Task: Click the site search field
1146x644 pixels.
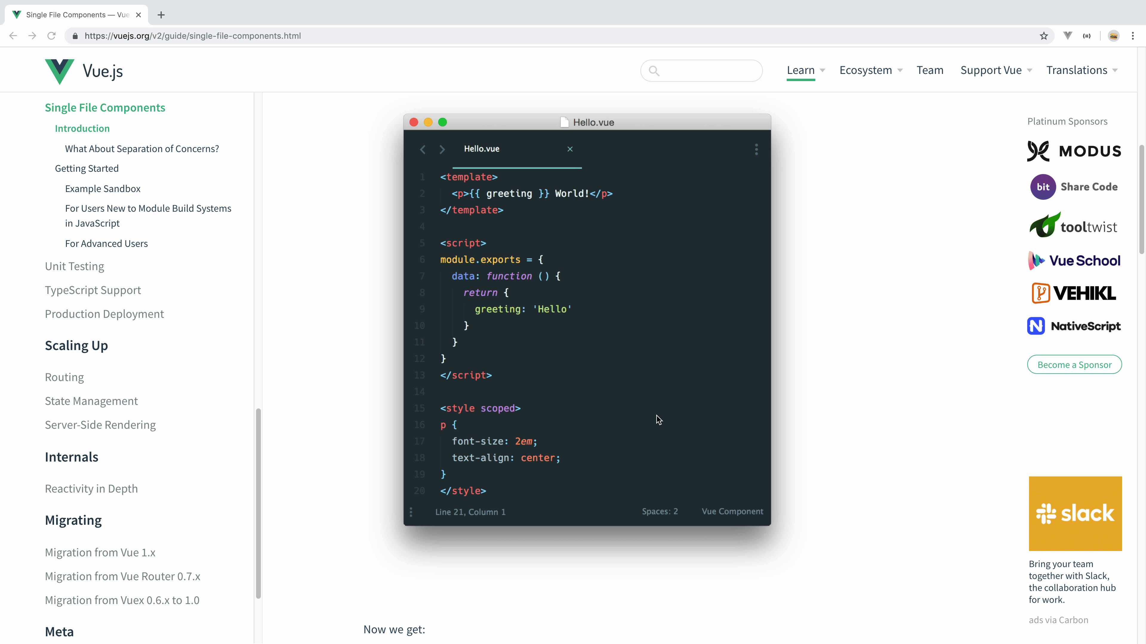Action: pyautogui.click(x=701, y=71)
